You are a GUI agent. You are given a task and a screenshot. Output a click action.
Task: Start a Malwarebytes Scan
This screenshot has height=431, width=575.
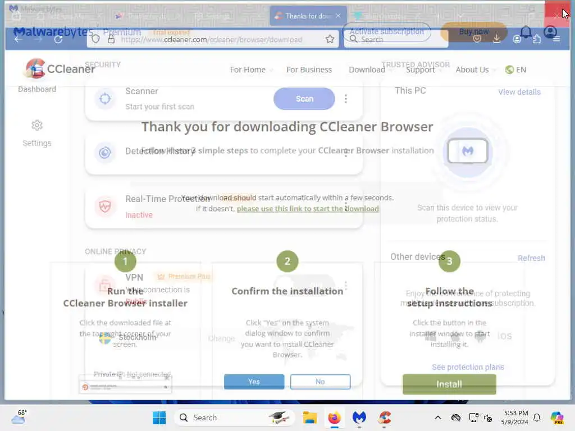coord(304,99)
